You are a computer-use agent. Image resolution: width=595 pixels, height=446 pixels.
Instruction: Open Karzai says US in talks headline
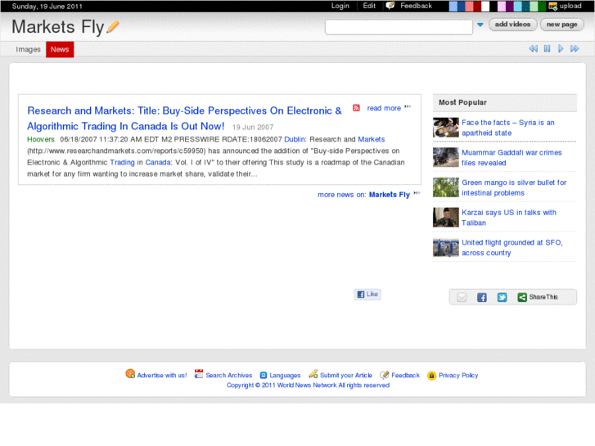509,218
